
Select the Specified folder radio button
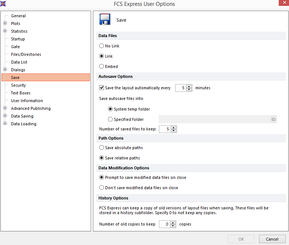tap(111, 119)
